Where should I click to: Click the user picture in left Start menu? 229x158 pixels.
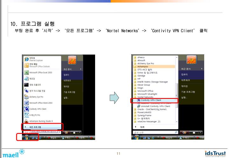(x=72, y=60)
